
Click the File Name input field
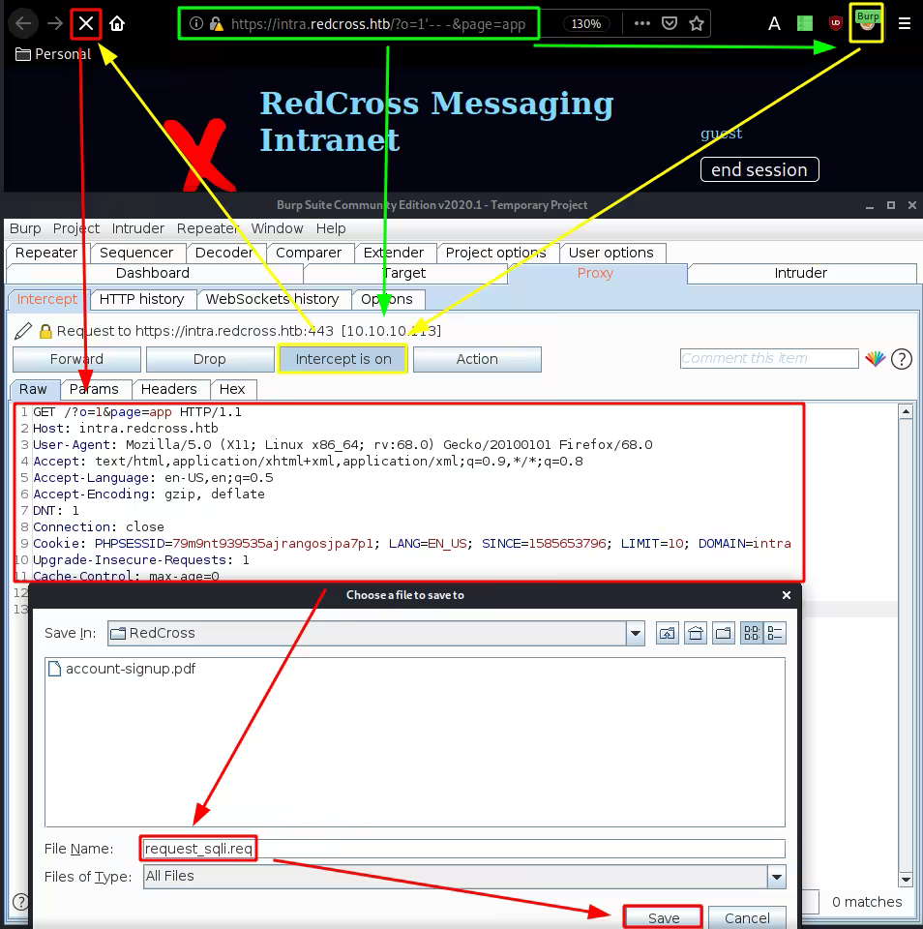point(462,850)
